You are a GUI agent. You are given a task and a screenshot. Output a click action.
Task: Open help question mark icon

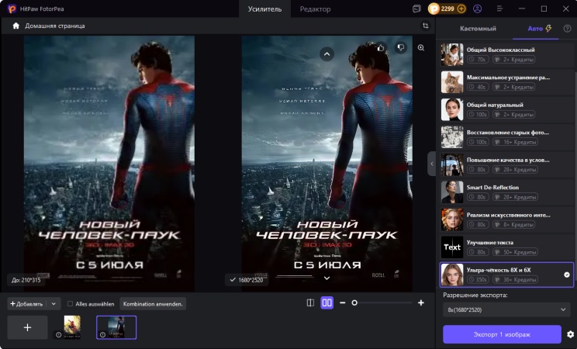(567, 29)
